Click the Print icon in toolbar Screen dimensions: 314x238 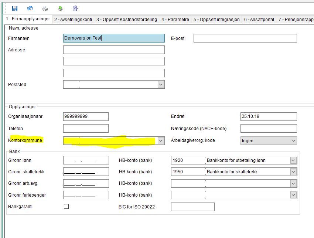[x=45, y=8]
